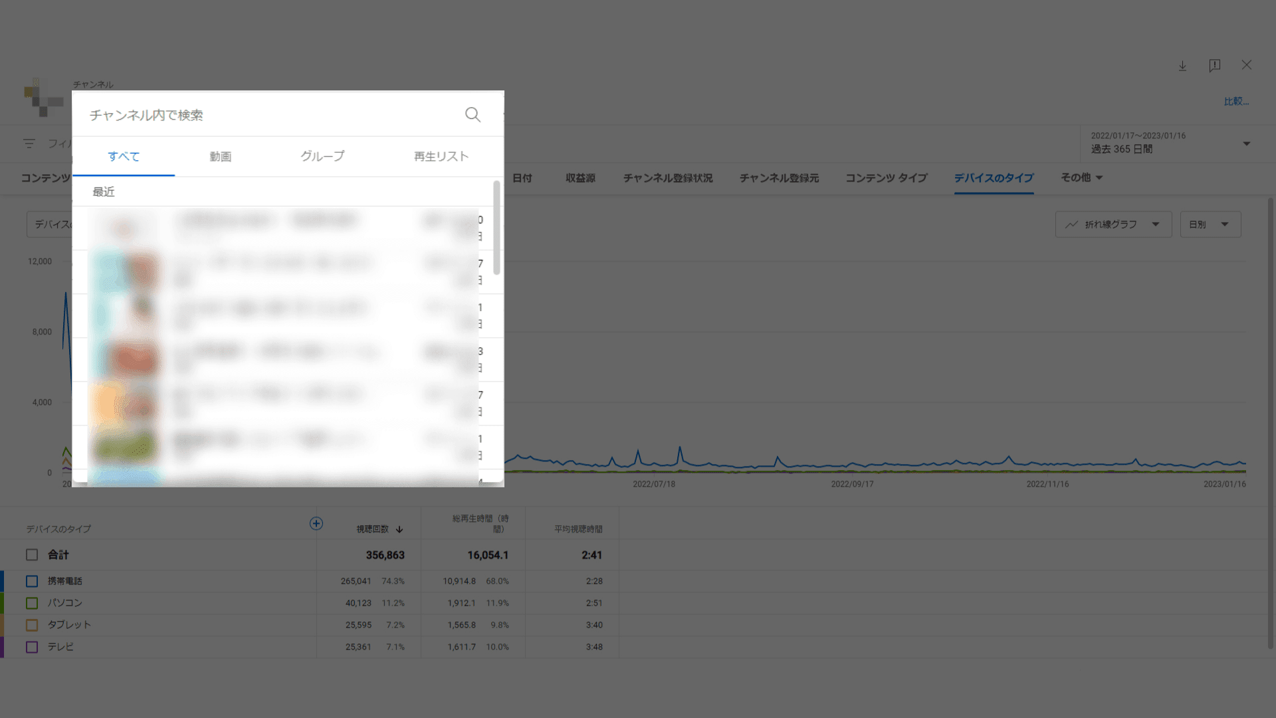
Task: Click the 最近 section heading
Action: pyautogui.click(x=104, y=192)
